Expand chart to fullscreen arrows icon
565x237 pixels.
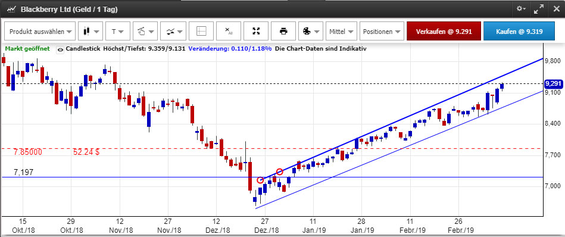click(x=539, y=9)
